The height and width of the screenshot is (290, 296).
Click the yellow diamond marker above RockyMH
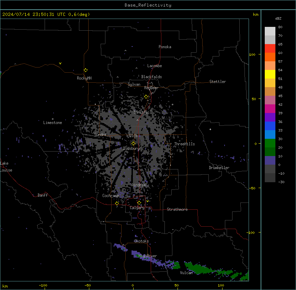tap(86, 70)
